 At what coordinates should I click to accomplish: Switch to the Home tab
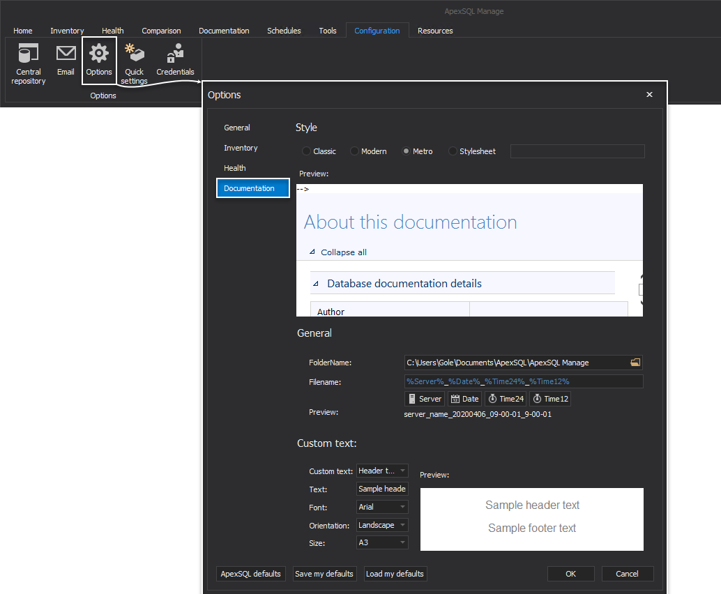[x=22, y=31]
